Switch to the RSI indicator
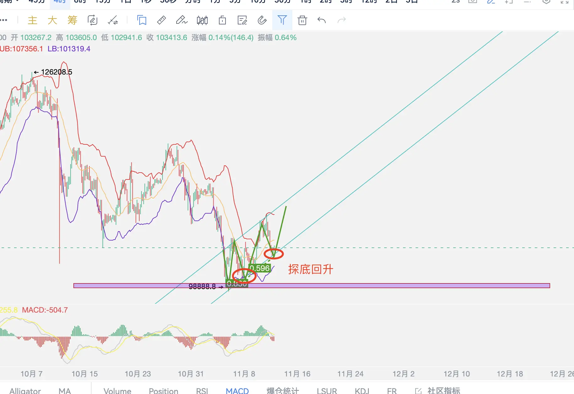Screen dimensions: 574x394 click(202, 391)
